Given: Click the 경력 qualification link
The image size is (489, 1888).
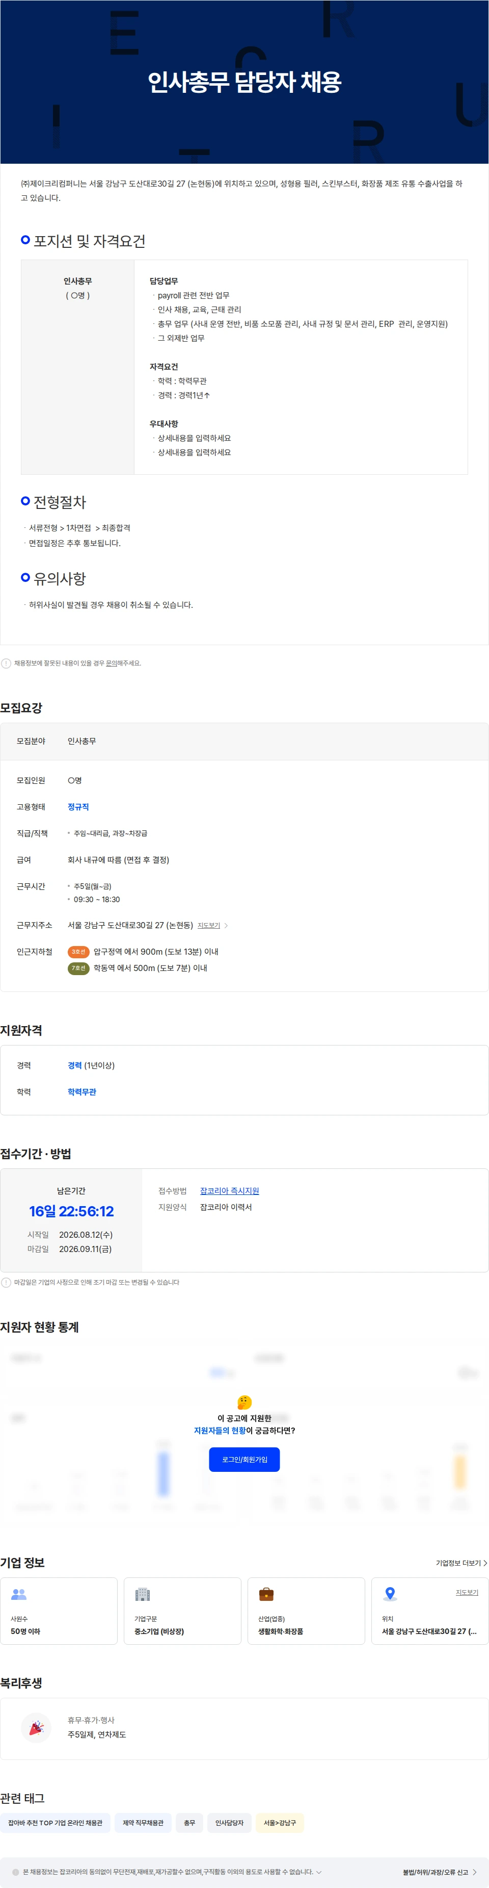Looking at the screenshot, I should [x=75, y=1065].
